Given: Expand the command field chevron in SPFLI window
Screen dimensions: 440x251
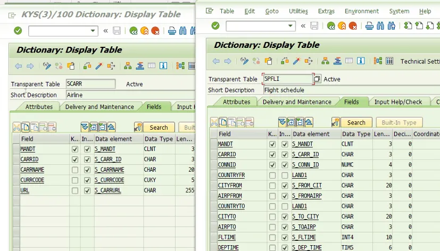Looking at the screenshot, I should 303,26.
